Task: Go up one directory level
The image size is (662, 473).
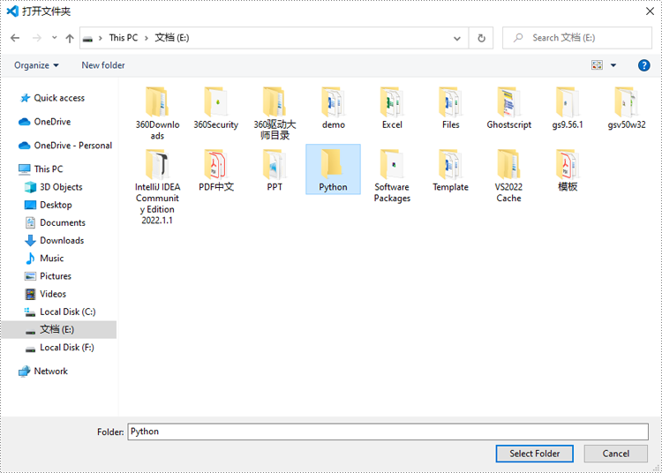Action: click(70, 38)
